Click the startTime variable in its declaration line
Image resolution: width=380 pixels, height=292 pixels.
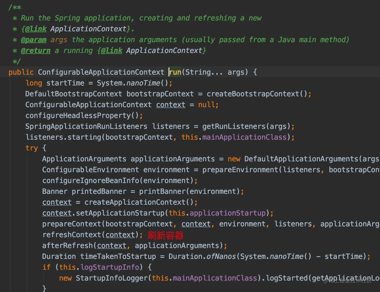click(x=65, y=83)
